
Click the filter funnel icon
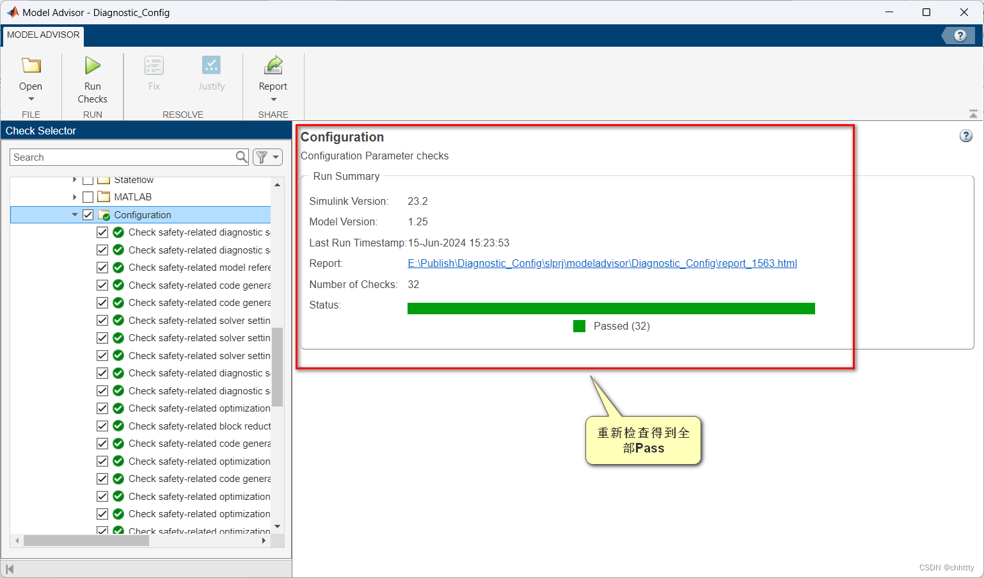click(262, 157)
